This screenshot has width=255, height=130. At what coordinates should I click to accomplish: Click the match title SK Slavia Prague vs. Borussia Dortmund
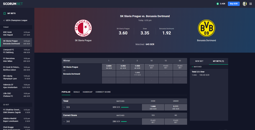pos(145,16)
